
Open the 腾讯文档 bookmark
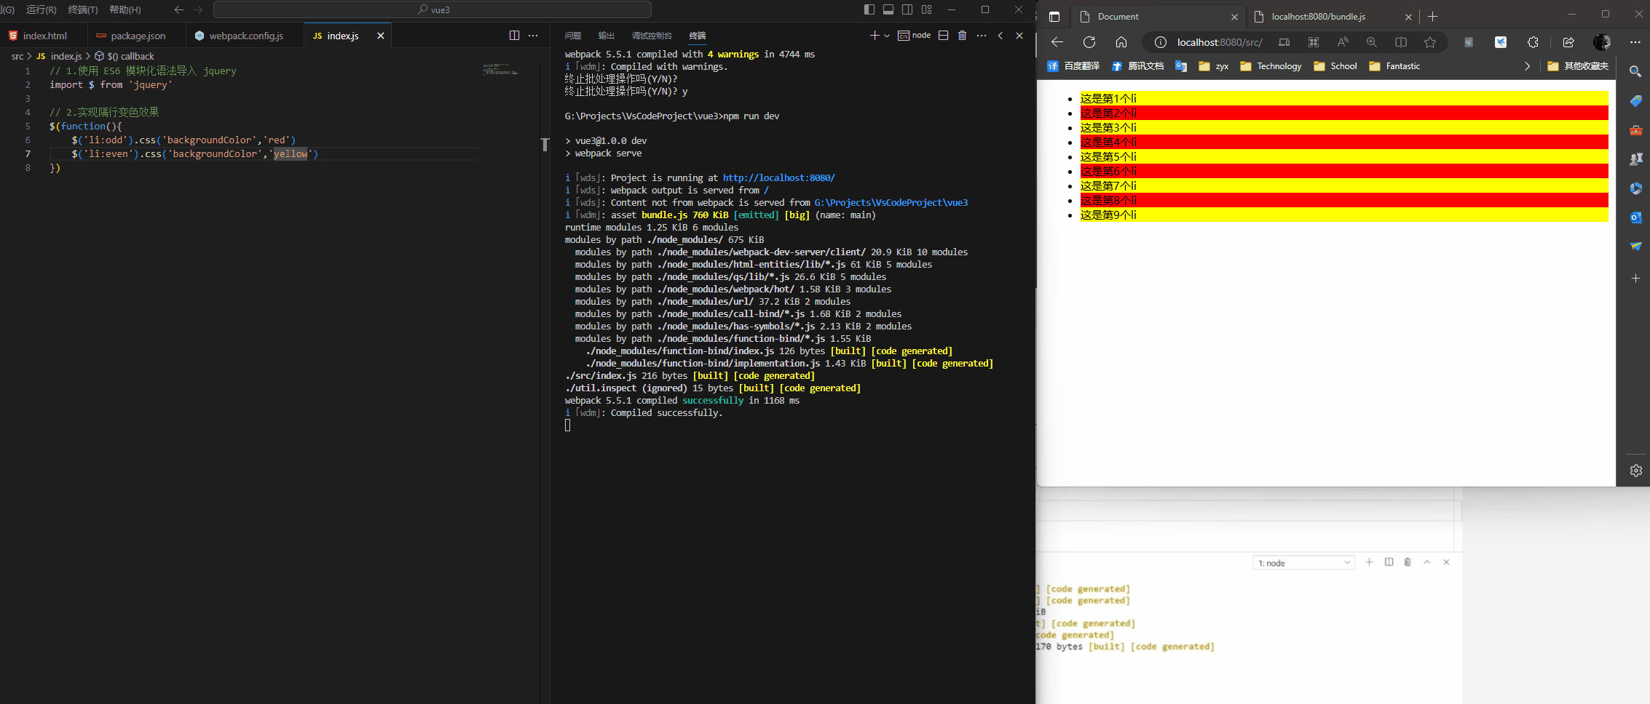tap(1137, 66)
